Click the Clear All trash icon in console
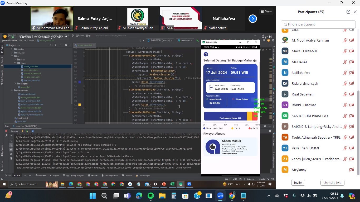The image size is (360, 202). 11,158
